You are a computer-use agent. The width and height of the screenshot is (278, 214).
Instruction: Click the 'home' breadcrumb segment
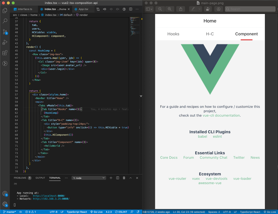pos(34,15)
